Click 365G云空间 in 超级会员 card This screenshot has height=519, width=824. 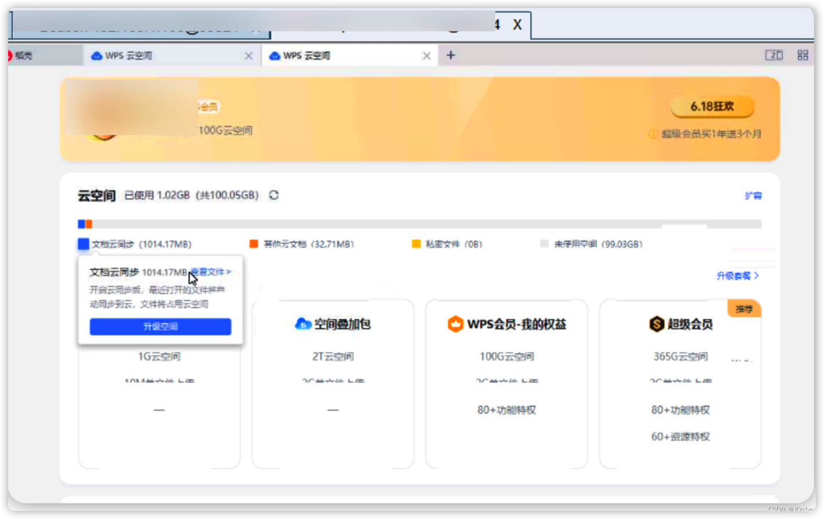(x=681, y=357)
